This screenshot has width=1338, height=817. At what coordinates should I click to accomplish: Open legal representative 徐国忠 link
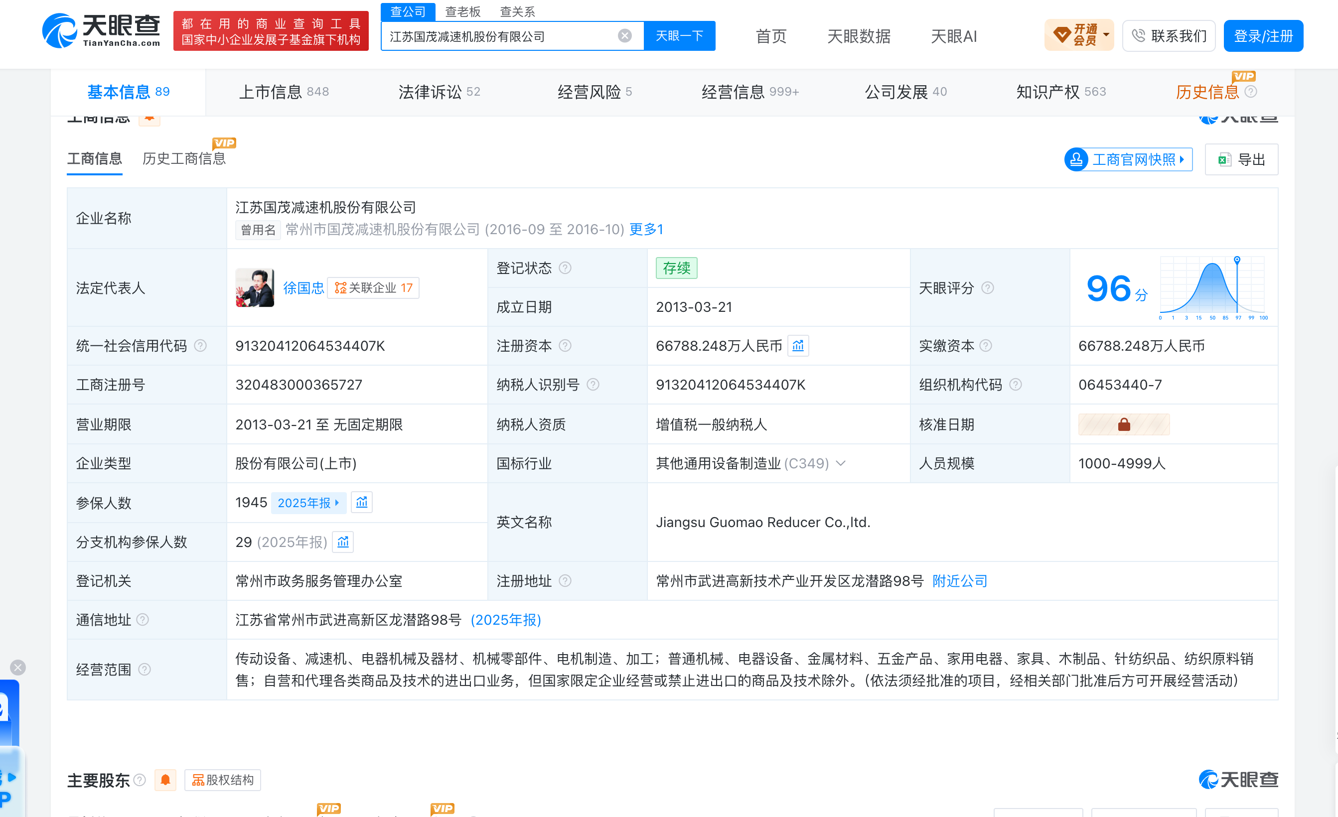(x=303, y=288)
